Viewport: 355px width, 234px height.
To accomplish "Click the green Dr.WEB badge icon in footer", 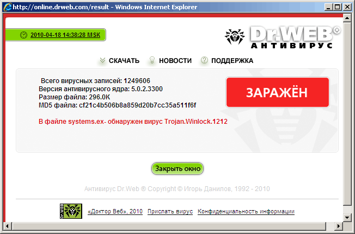I will 71,211.
